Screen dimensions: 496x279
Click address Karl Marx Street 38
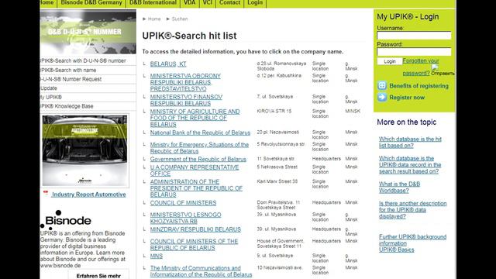coord(277,181)
